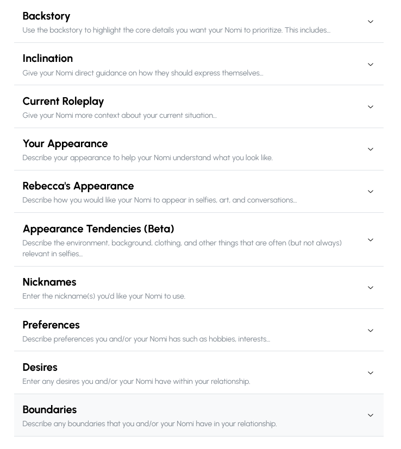This screenshot has height=449, width=401.
Task: Click the Desires description text
Action: click(x=136, y=382)
